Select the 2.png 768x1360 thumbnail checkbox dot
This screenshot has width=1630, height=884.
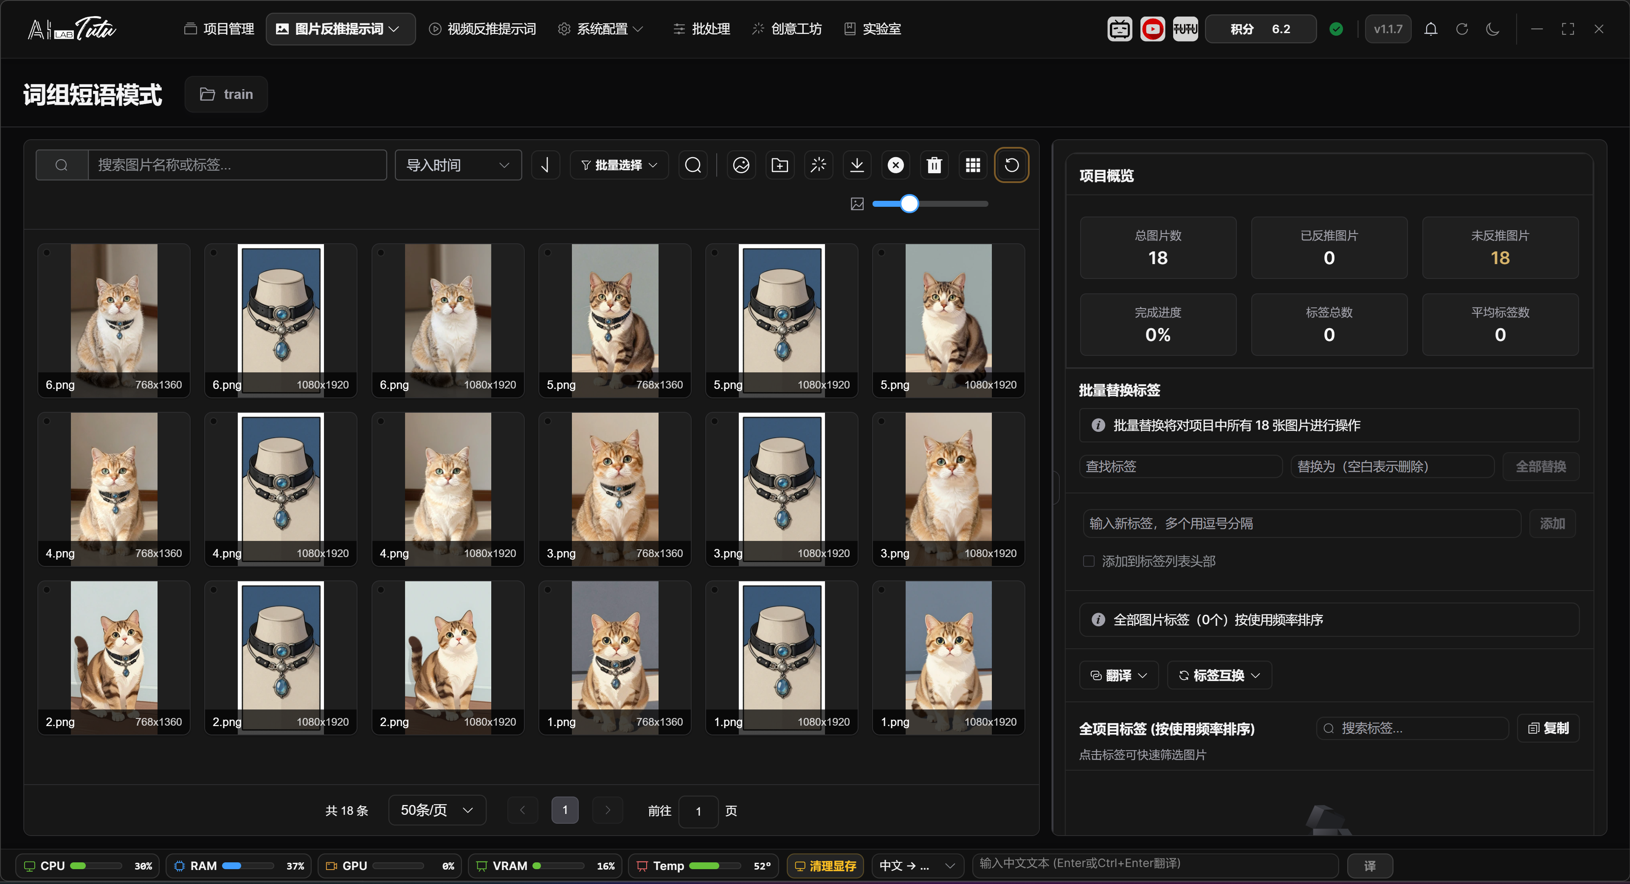point(47,590)
